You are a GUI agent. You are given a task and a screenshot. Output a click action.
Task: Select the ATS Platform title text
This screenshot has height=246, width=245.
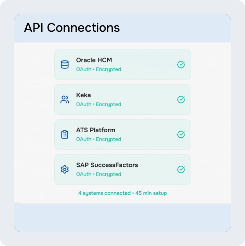pos(96,130)
